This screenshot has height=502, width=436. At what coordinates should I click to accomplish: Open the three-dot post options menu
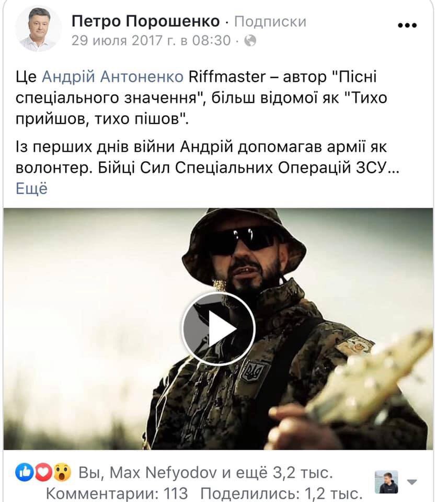[x=407, y=25]
